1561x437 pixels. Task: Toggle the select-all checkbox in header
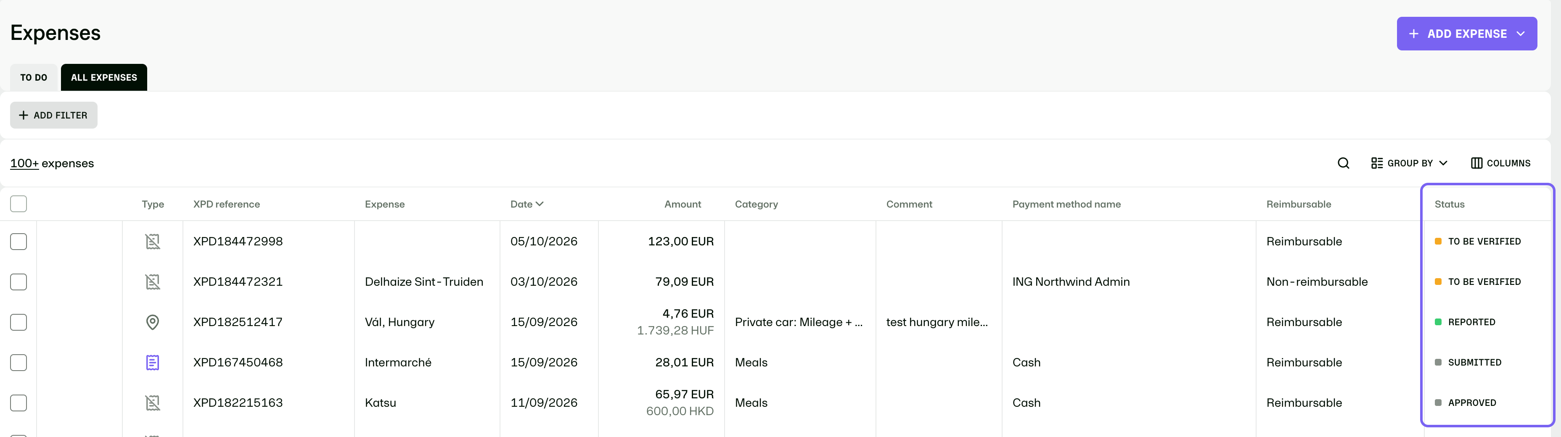pos(19,204)
